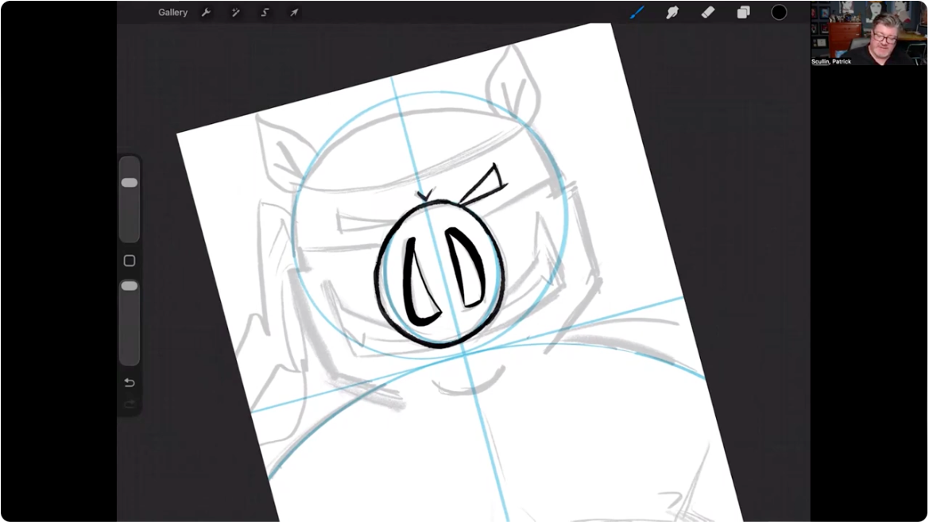The width and height of the screenshot is (929, 522).
Task: Click the brush opacity slider handle
Action: 130,286
